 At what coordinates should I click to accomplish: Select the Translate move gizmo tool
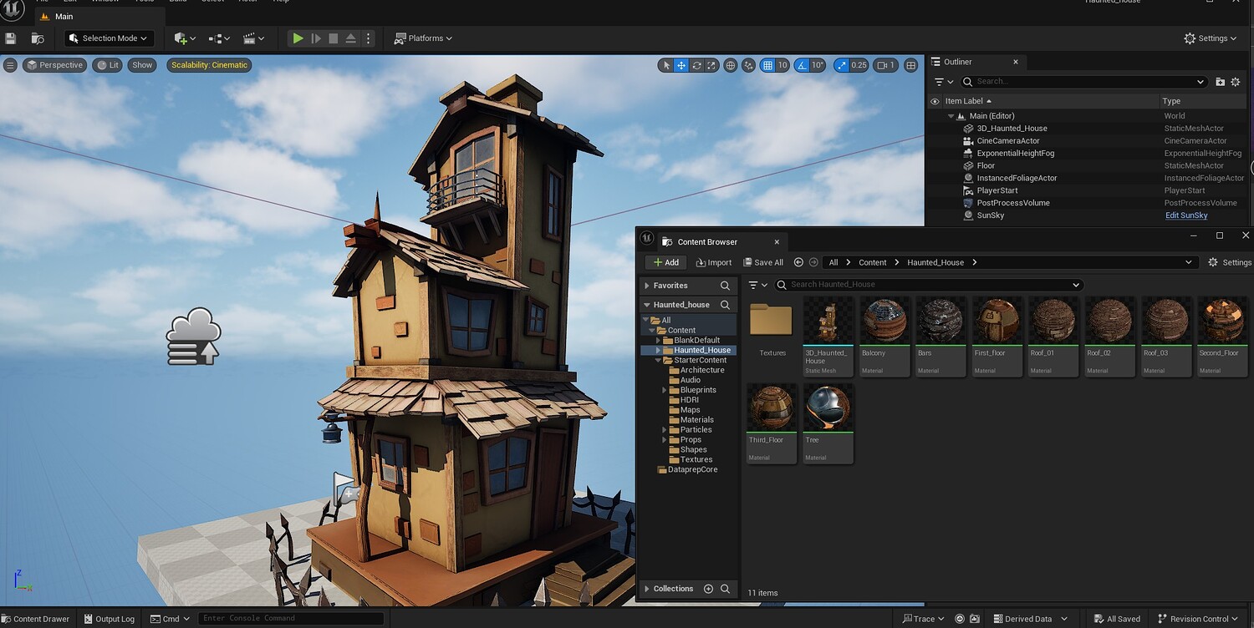pyautogui.click(x=681, y=65)
